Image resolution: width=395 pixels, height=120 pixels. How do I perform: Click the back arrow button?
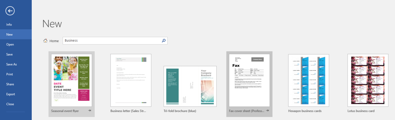point(10,11)
